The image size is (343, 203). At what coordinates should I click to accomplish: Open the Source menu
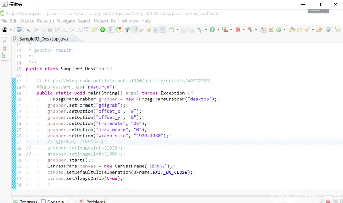coord(27,21)
